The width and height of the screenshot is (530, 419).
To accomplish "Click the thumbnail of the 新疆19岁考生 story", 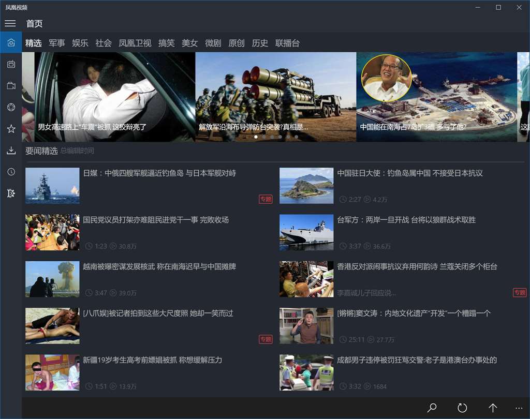I will click(x=52, y=372).
